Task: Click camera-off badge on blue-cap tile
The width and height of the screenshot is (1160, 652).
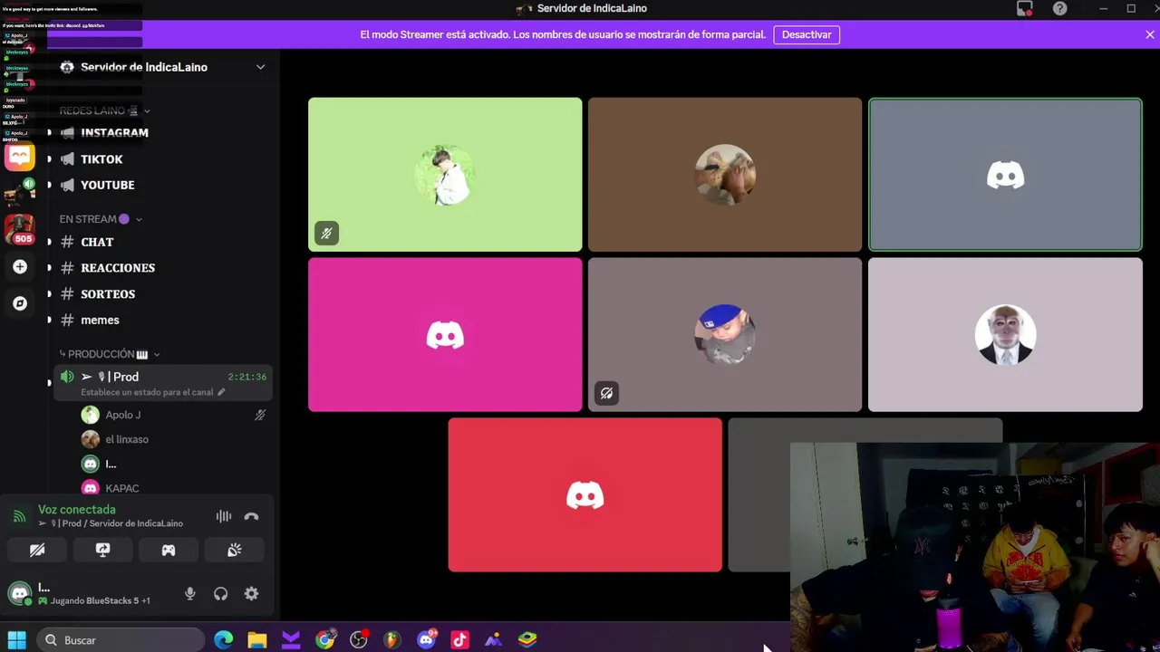Action: tap(606, 393)
